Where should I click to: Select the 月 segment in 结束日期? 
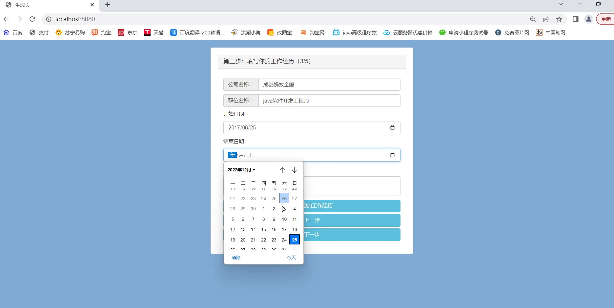[x=241, y=155]
